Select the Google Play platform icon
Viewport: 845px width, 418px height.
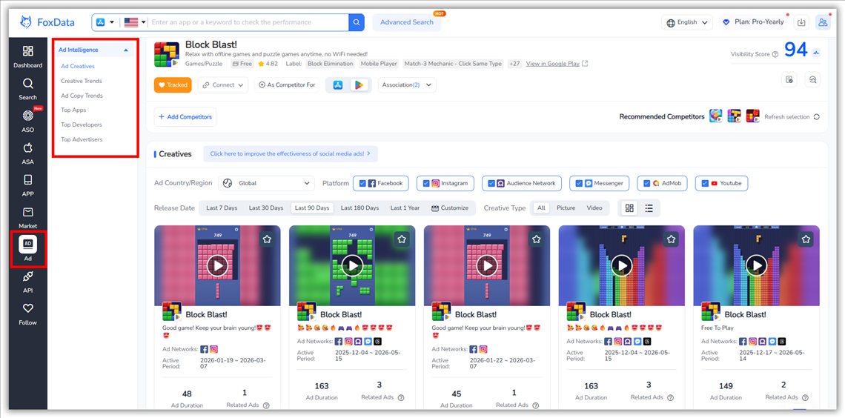[359, 85]
